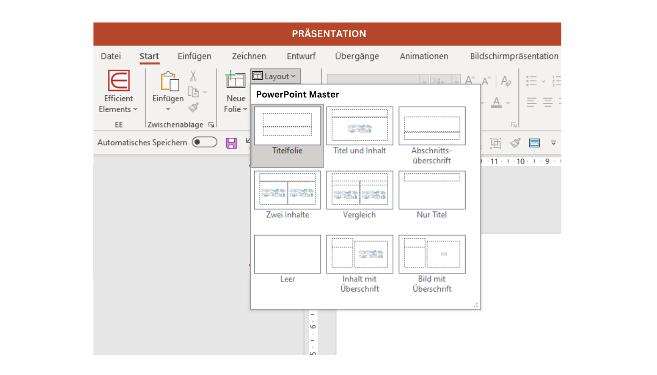
Task: Go to the Übergänge tab
Action: click(357, 56)
